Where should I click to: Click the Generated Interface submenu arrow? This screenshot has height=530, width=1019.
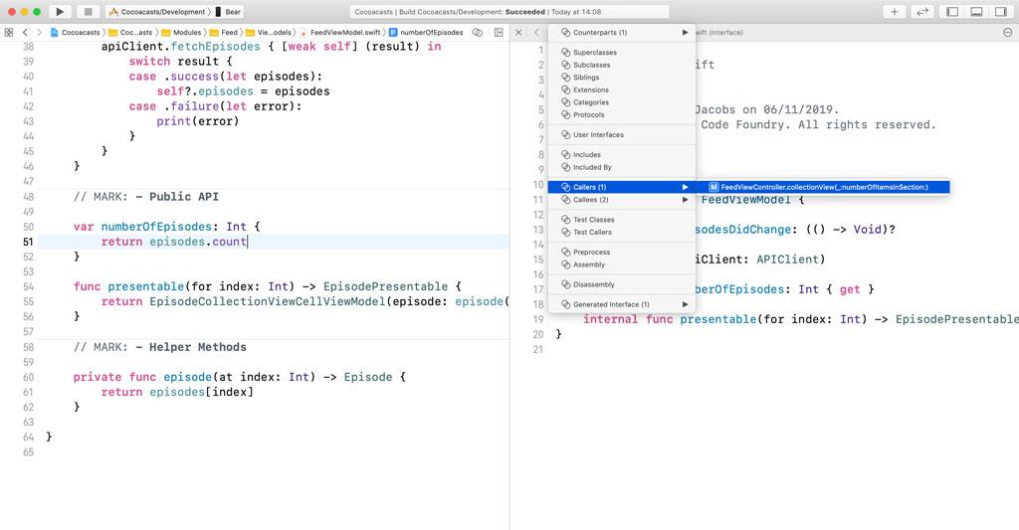click(685, 304)
